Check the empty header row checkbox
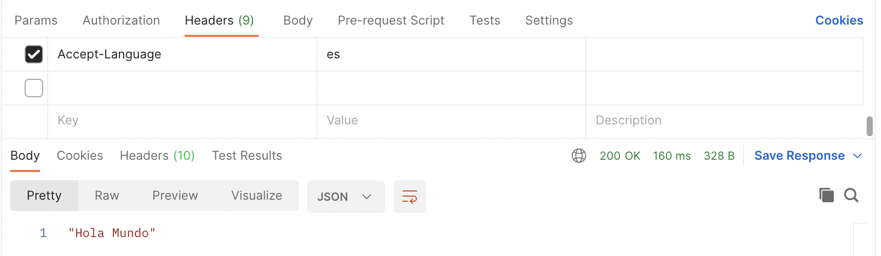The height and width of the screenshot is (256, 881). [34, 88]
